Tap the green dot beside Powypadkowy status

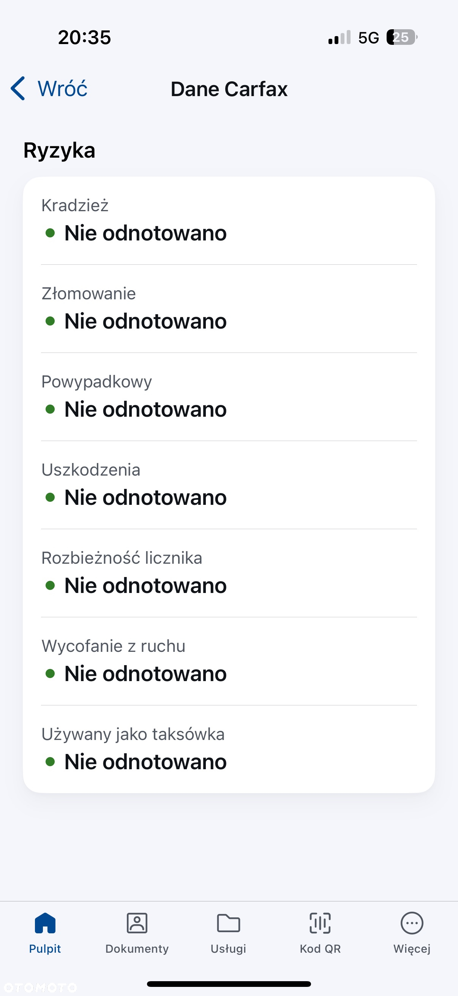coord(50,409)
